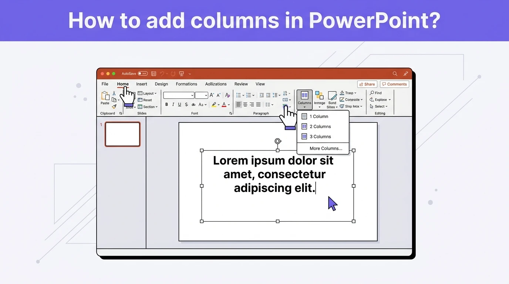Expand the Section dropdown
The height and width of the screenshot is (284, 509).
[148, 106]
